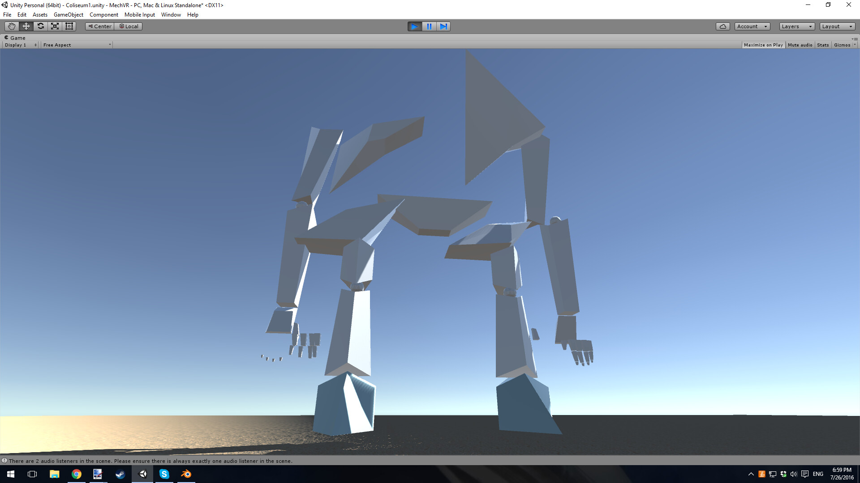The height and width of the screenshot is (483, 860).
Task: Enable Maximize on Play
Action: pos(763,45)
